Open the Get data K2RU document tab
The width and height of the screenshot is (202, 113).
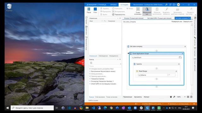(159, 18)
